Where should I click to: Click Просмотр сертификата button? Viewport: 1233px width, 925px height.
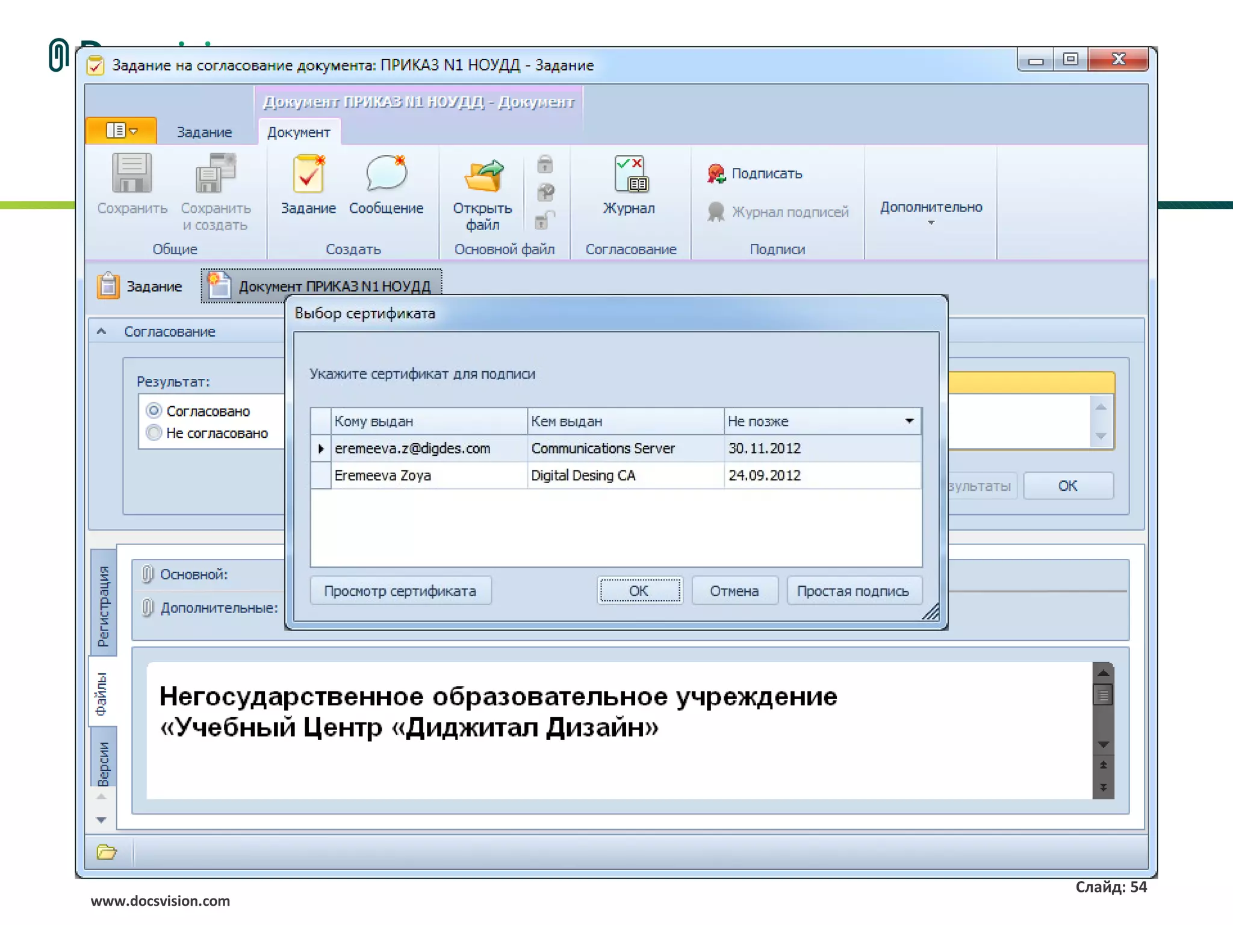pyautogui.click(x=400, y=591)
